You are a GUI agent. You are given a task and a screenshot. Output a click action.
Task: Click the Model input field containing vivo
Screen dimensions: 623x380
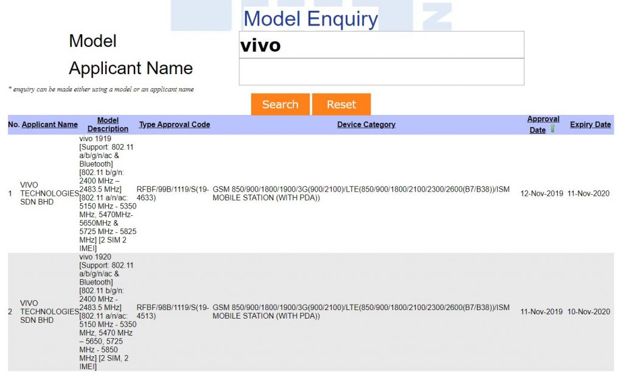[x=381, y=45]
